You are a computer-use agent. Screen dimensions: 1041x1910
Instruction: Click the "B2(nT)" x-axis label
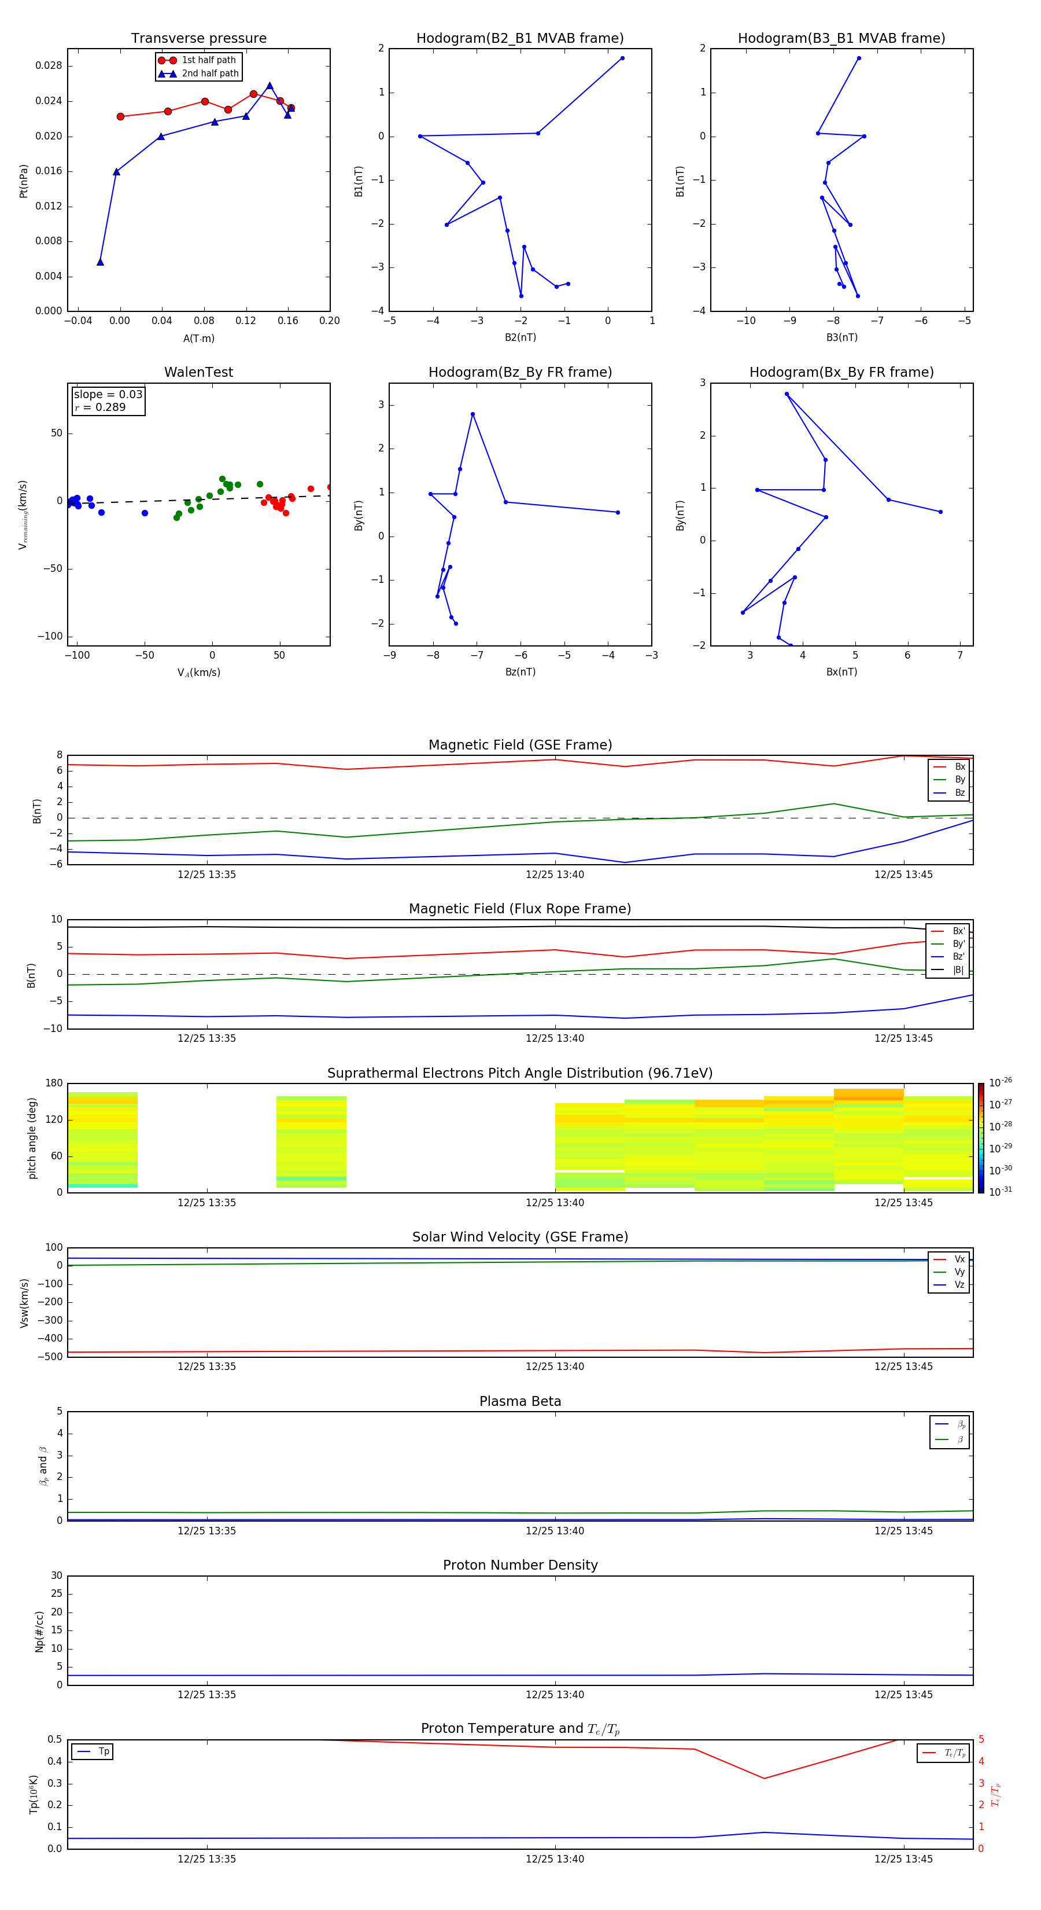tap(520, 337)
